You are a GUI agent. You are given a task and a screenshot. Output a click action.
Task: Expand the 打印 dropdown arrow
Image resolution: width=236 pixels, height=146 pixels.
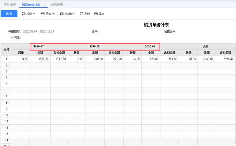click(x=33, y=14)
